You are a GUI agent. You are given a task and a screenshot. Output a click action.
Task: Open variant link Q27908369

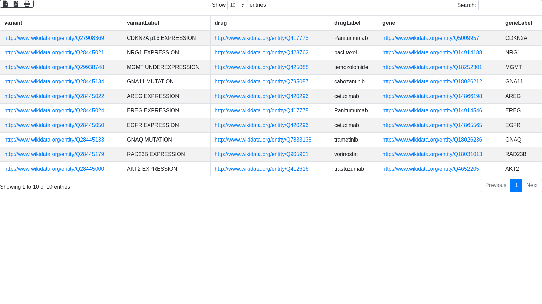[x=54, y=38]
